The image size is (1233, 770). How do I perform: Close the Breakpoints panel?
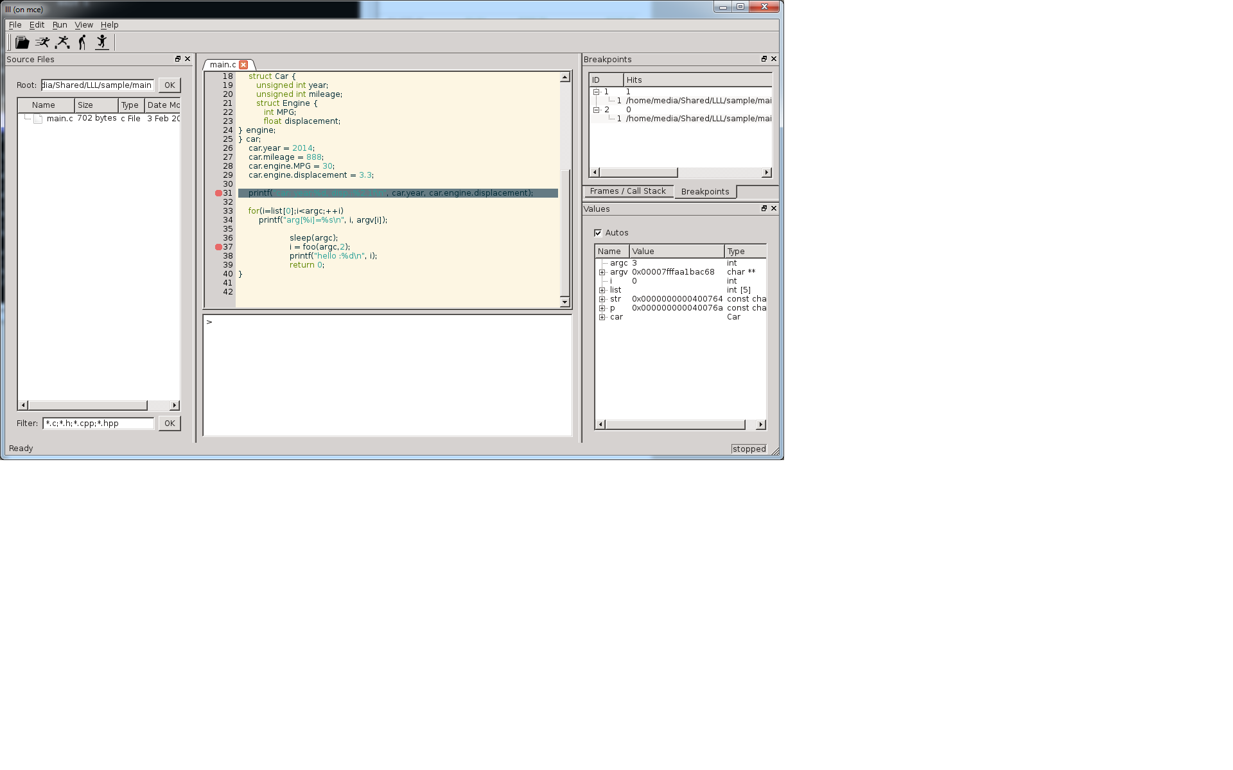tap(774, 59)
